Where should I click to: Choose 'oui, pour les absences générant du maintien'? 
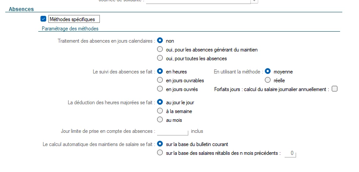coord(160,49)
